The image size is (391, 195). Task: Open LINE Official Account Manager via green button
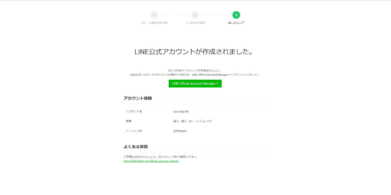195,84
